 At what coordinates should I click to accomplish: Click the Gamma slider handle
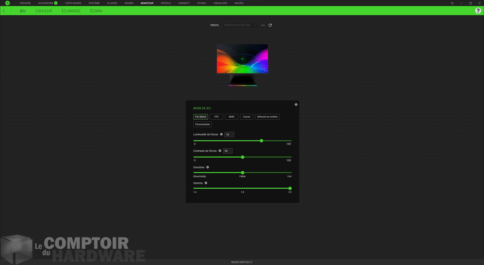(290, 188)
